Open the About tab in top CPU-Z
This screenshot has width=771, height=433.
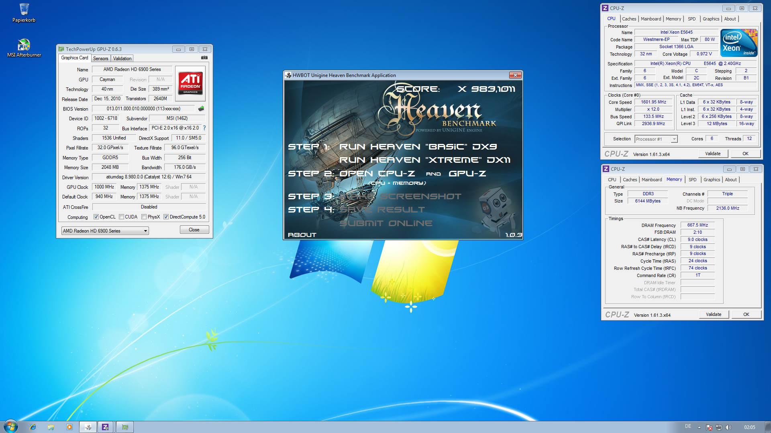pyautogui.click(x=730, y=19)
